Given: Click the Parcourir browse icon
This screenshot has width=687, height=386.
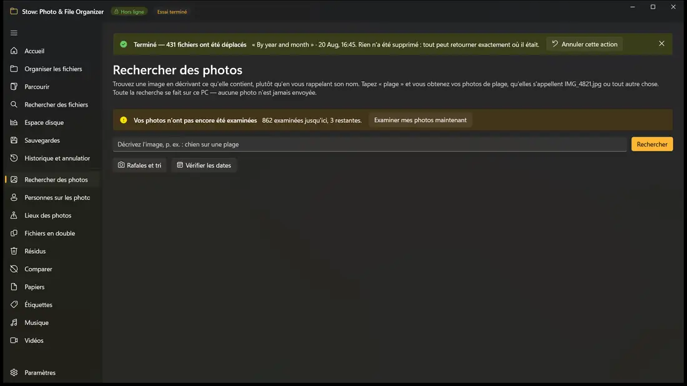Looking at the screenshot, I should click(x=14, y=87).
